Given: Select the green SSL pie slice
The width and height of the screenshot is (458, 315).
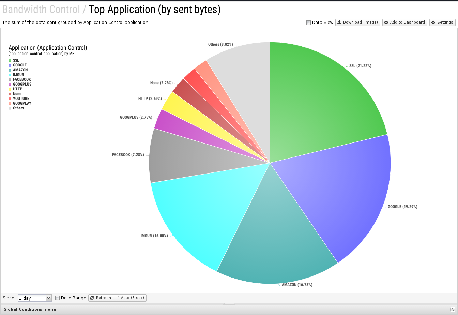Looking at the screenshot, I should (x=317, y=102).
